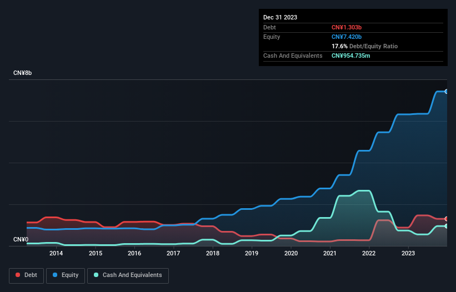Image resolution: width=456 pixels, height=292 pixels.
Task: Click the 17.6% Debt/Equity Ratio text
Action: [x=364, y=46]
